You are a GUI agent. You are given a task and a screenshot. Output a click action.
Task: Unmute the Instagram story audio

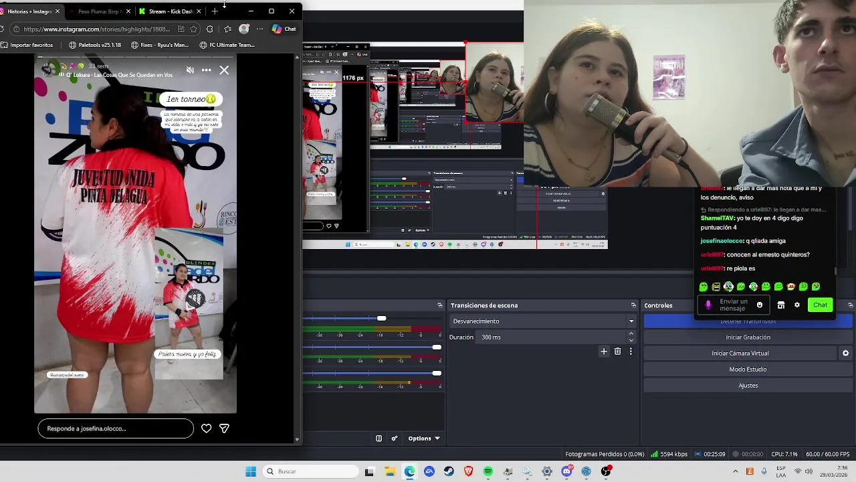pyautogui.click(x=190, y=70)
